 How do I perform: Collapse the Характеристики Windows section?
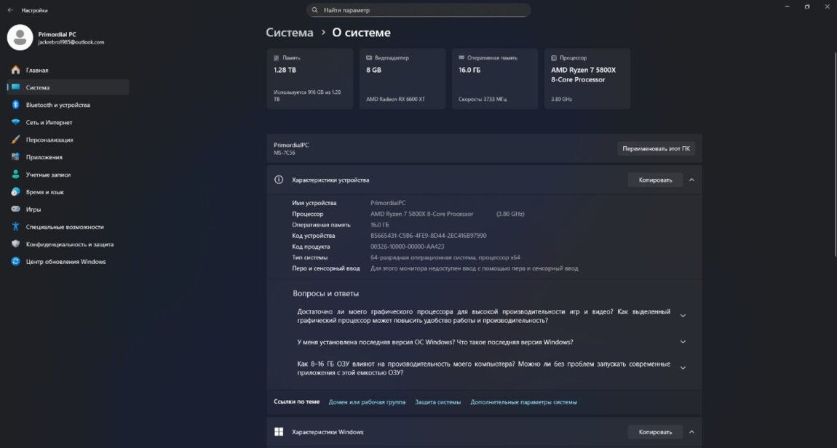tap(691, 432)
